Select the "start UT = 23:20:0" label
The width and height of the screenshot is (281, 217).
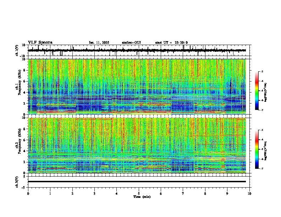tap(171, 43)
